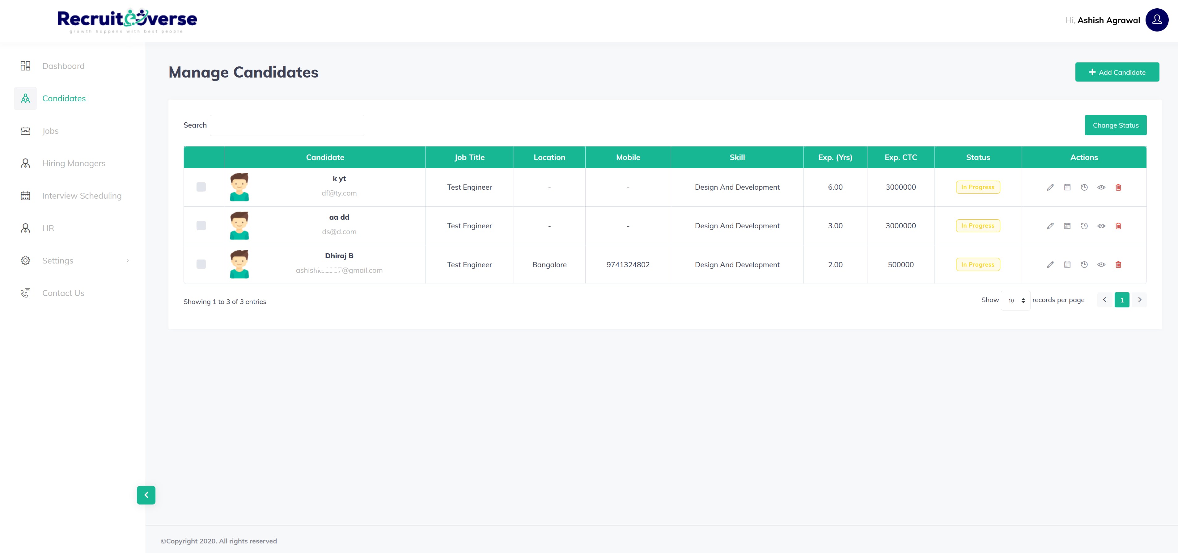This screenshot has height=553, width=1178.
Task: Click the history icon for Dhiraj B
Action: pos(1084,265)
